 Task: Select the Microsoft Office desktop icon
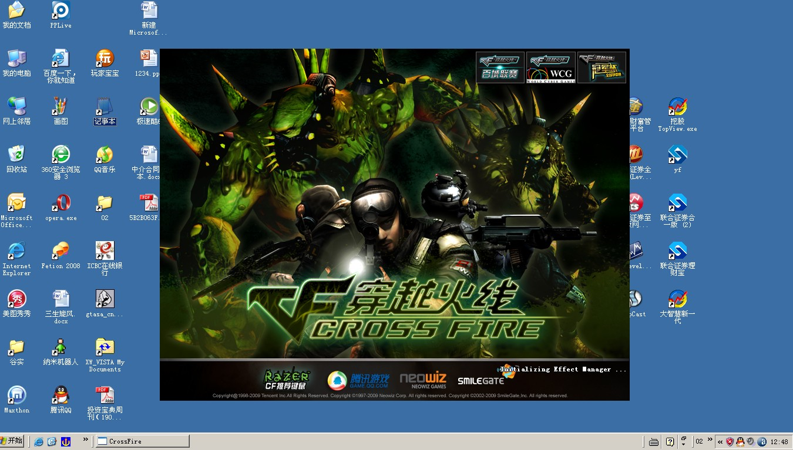(16, 211)
